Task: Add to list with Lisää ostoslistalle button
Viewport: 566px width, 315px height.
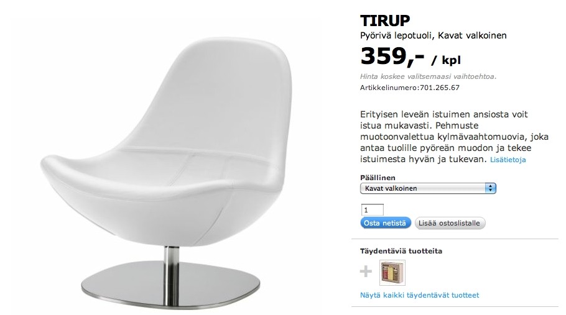Action: coord(450,223)
